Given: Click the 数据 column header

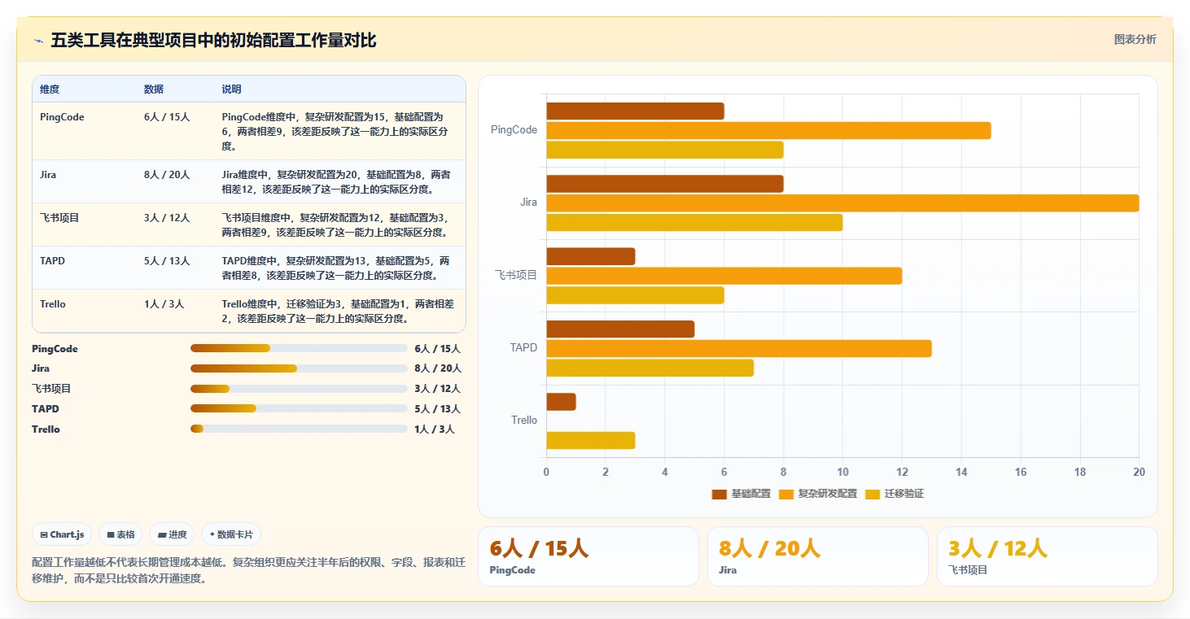Looking at the screenshot, I should [x=154, y=89].
